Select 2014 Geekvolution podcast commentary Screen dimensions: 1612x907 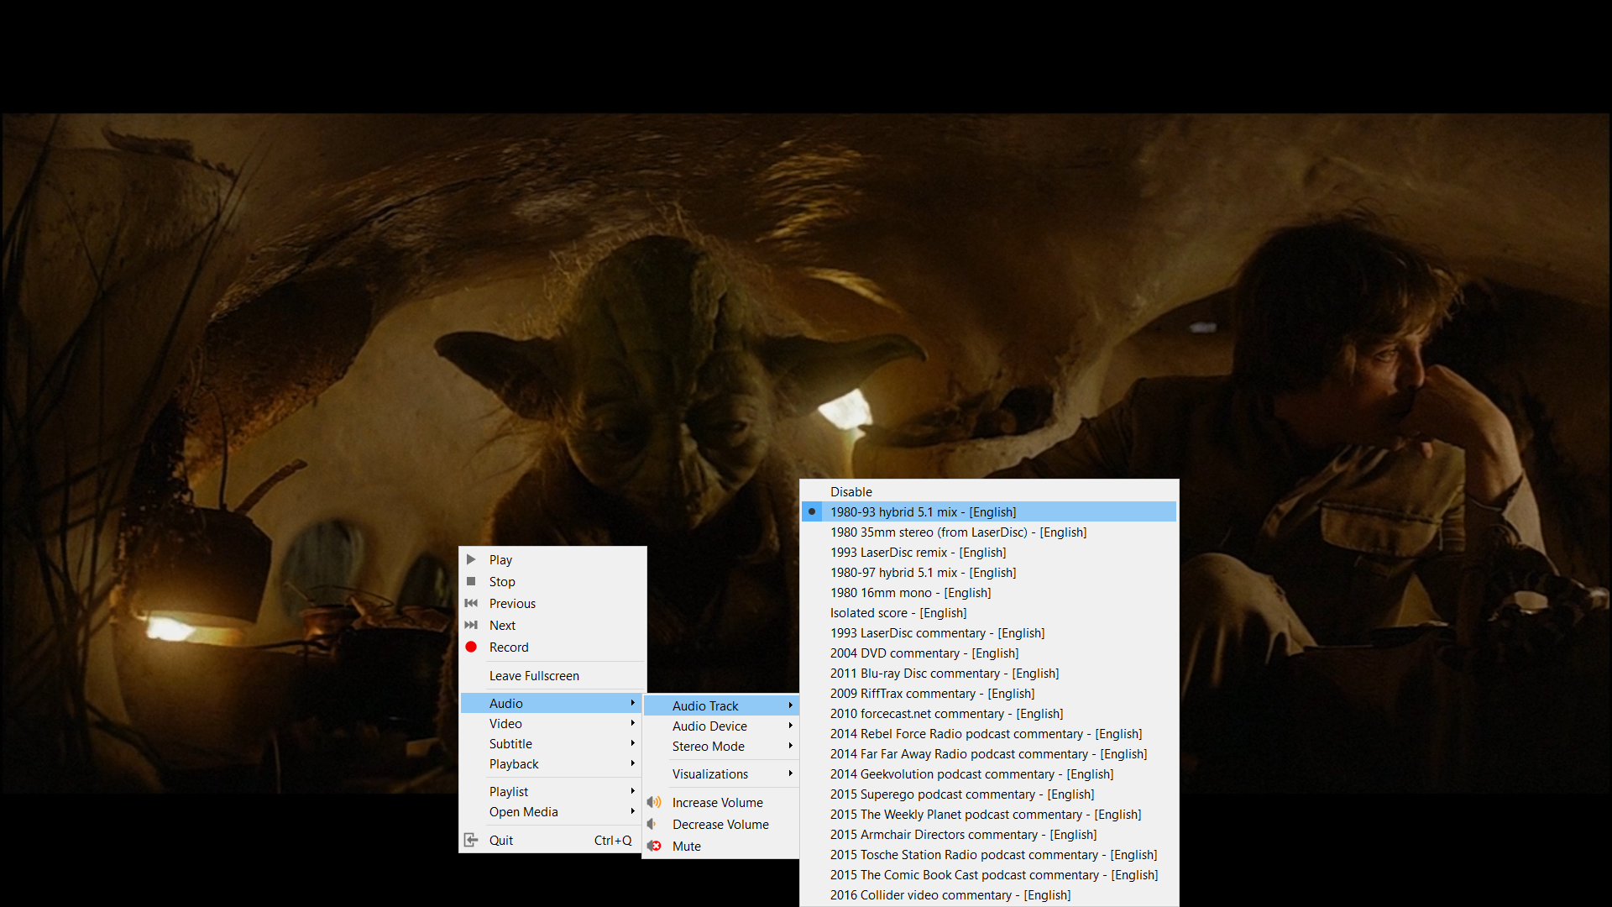click(x=989, y=773)
